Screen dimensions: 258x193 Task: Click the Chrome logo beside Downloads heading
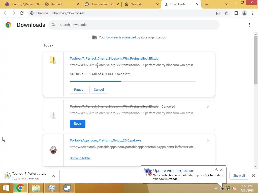point(8,25)
